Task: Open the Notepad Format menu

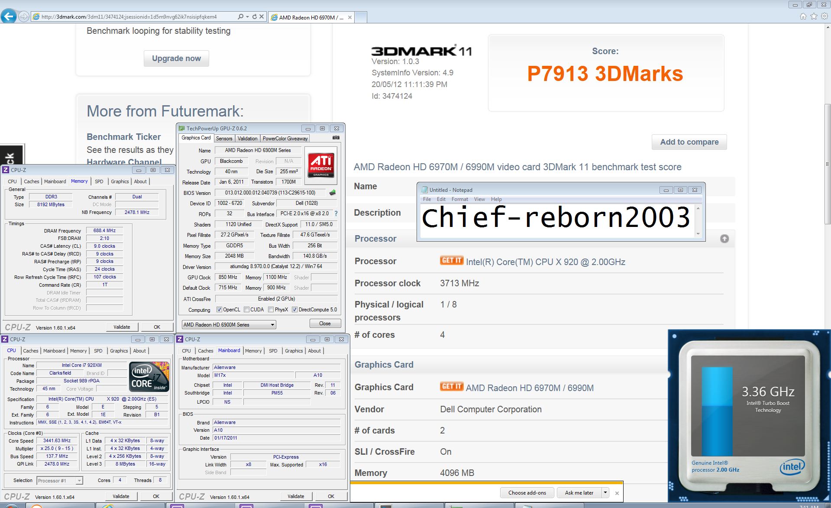Action: pyautogui.click(x=459, y=199)
